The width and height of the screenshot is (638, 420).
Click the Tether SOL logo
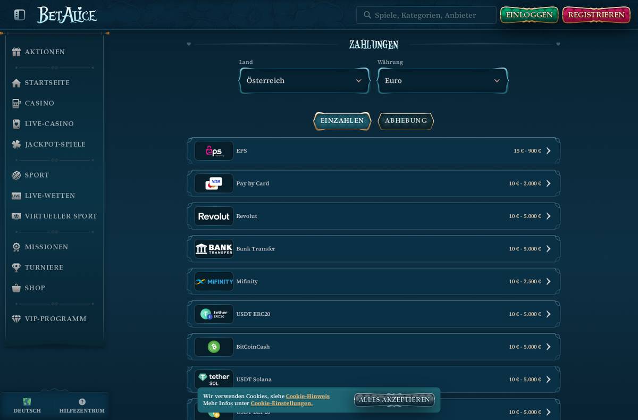pos(214,380)
